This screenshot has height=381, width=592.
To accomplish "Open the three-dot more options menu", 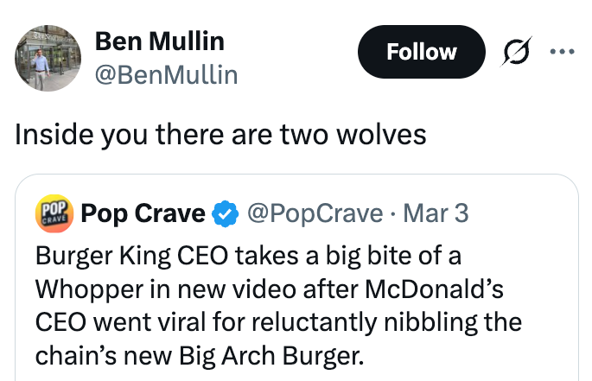I will [562, 50].
